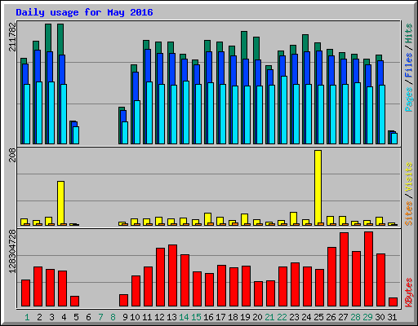The image size is (418, 326).
Task: Click green day label "15" on the x-axis
Action: [x=196, y=317]
